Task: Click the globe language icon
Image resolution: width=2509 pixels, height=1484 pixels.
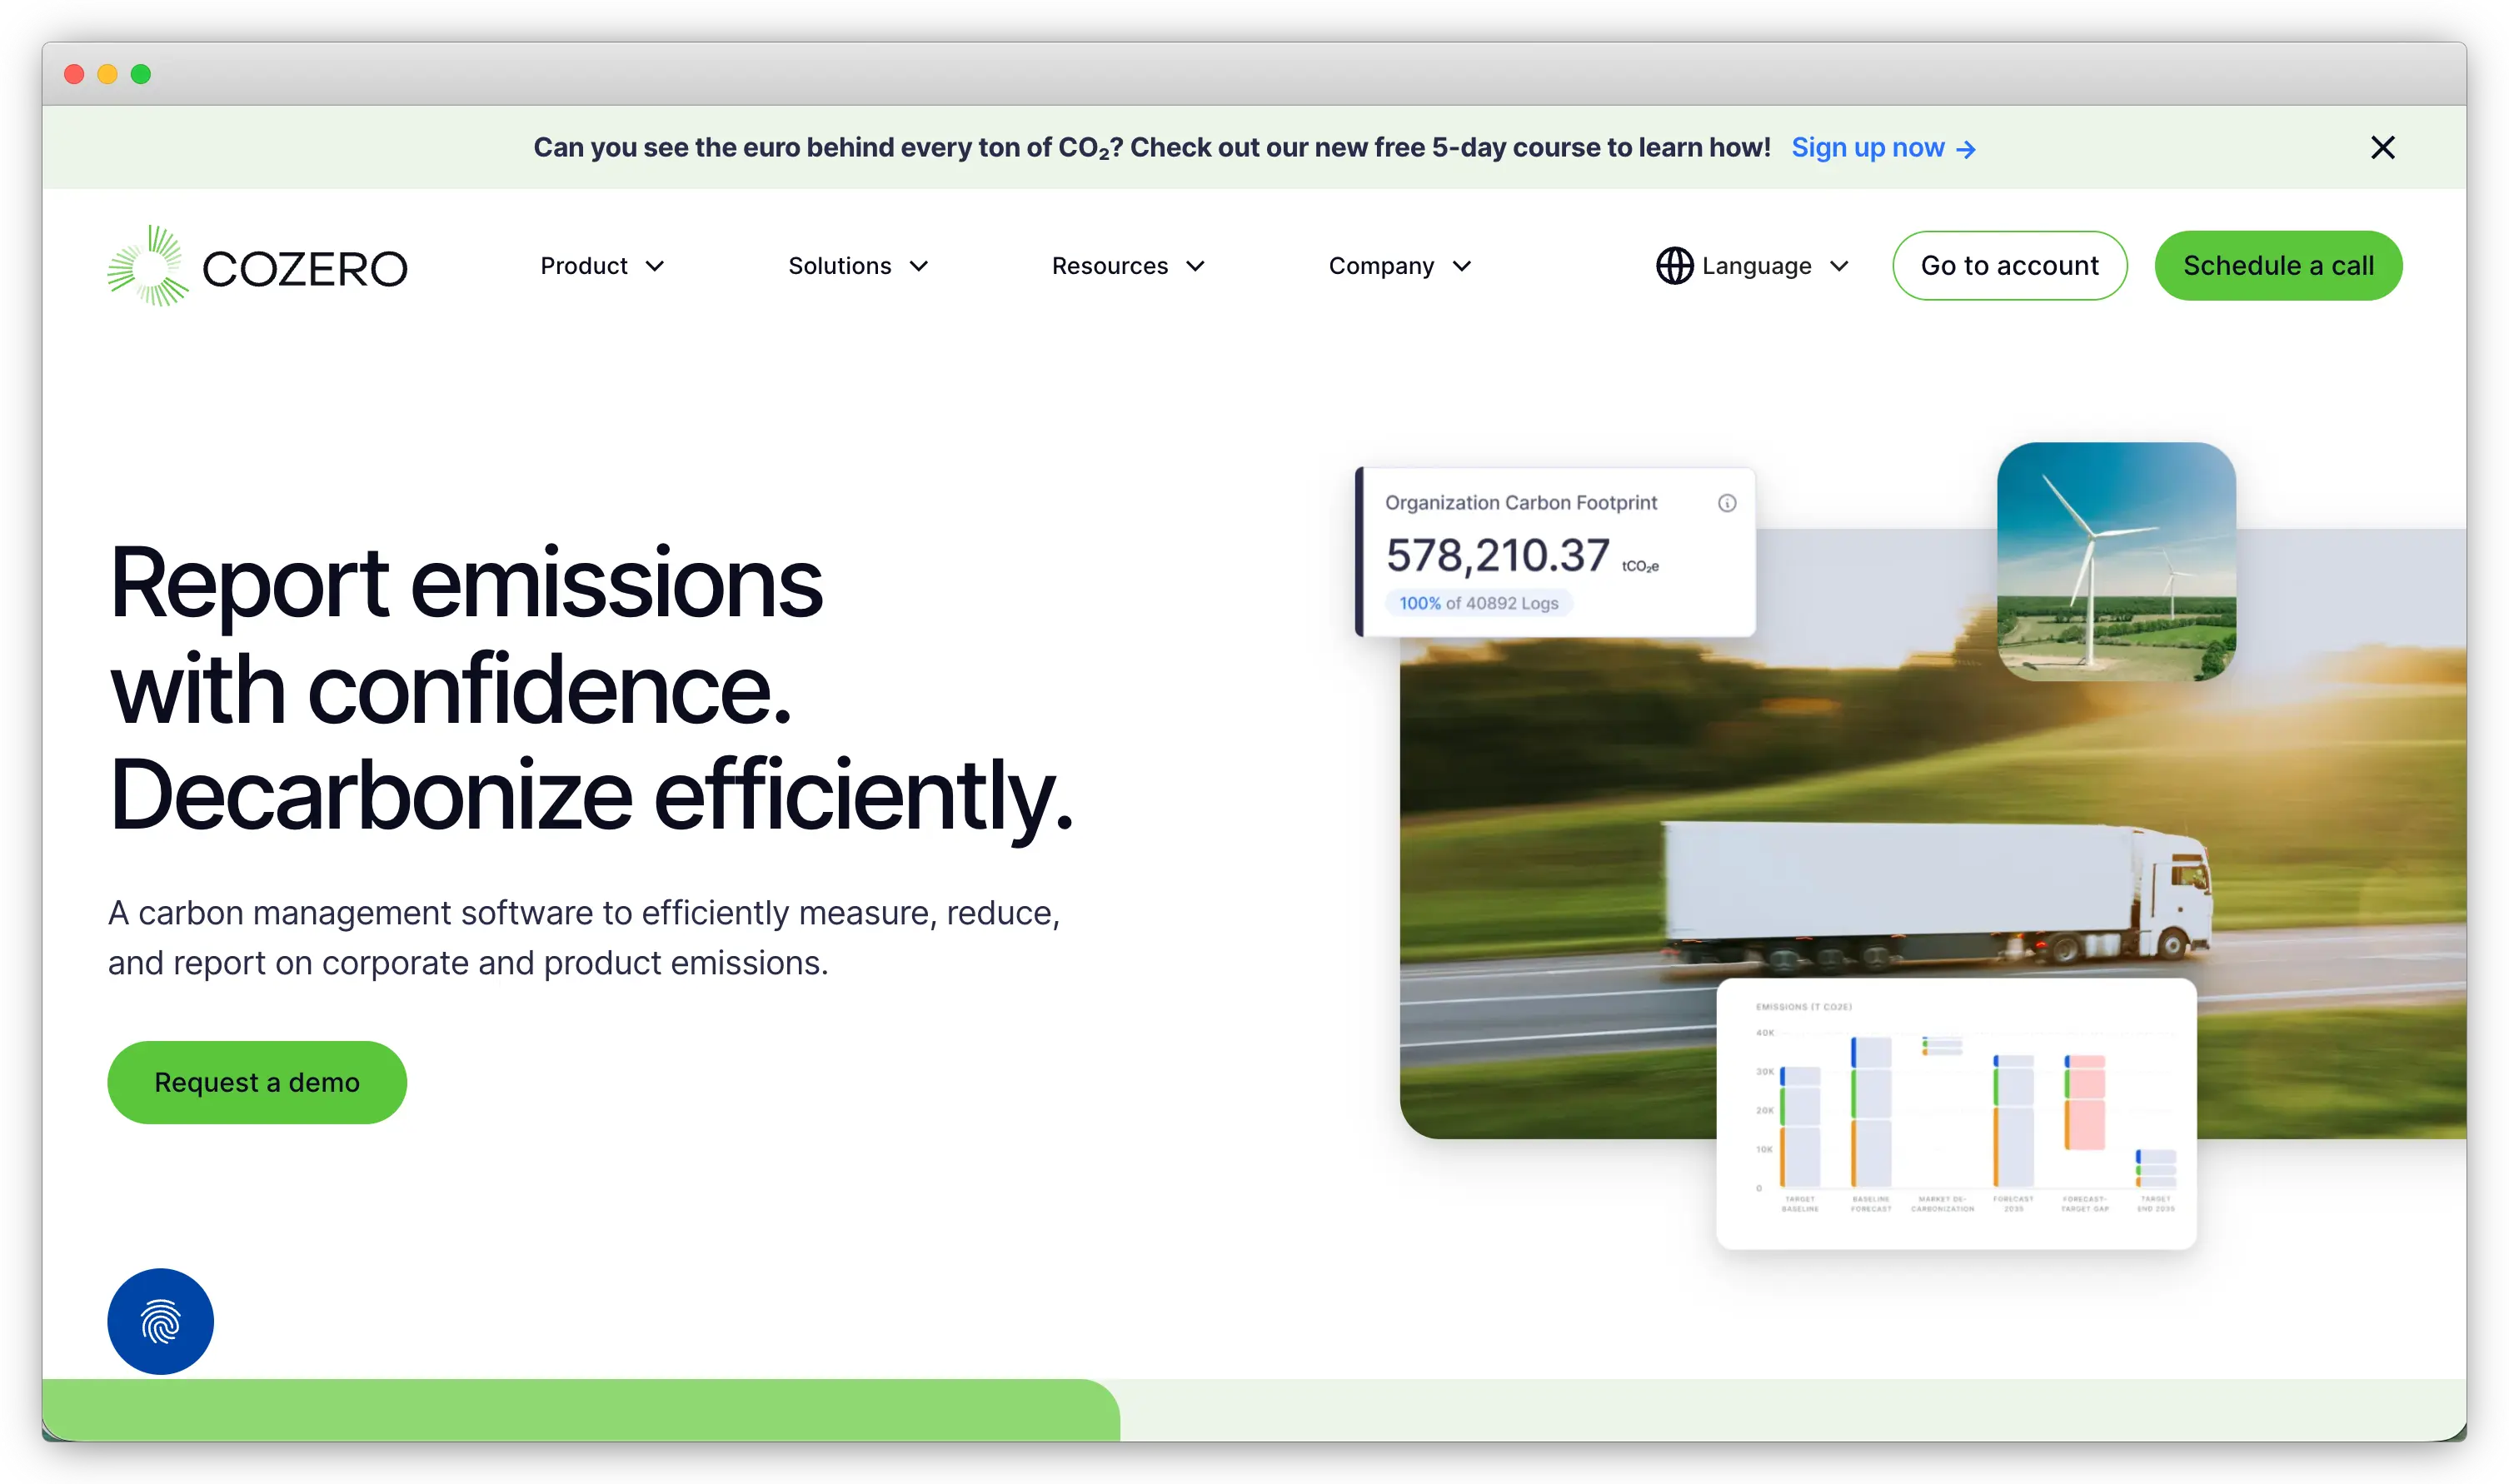Action: tap(1674, 266)
